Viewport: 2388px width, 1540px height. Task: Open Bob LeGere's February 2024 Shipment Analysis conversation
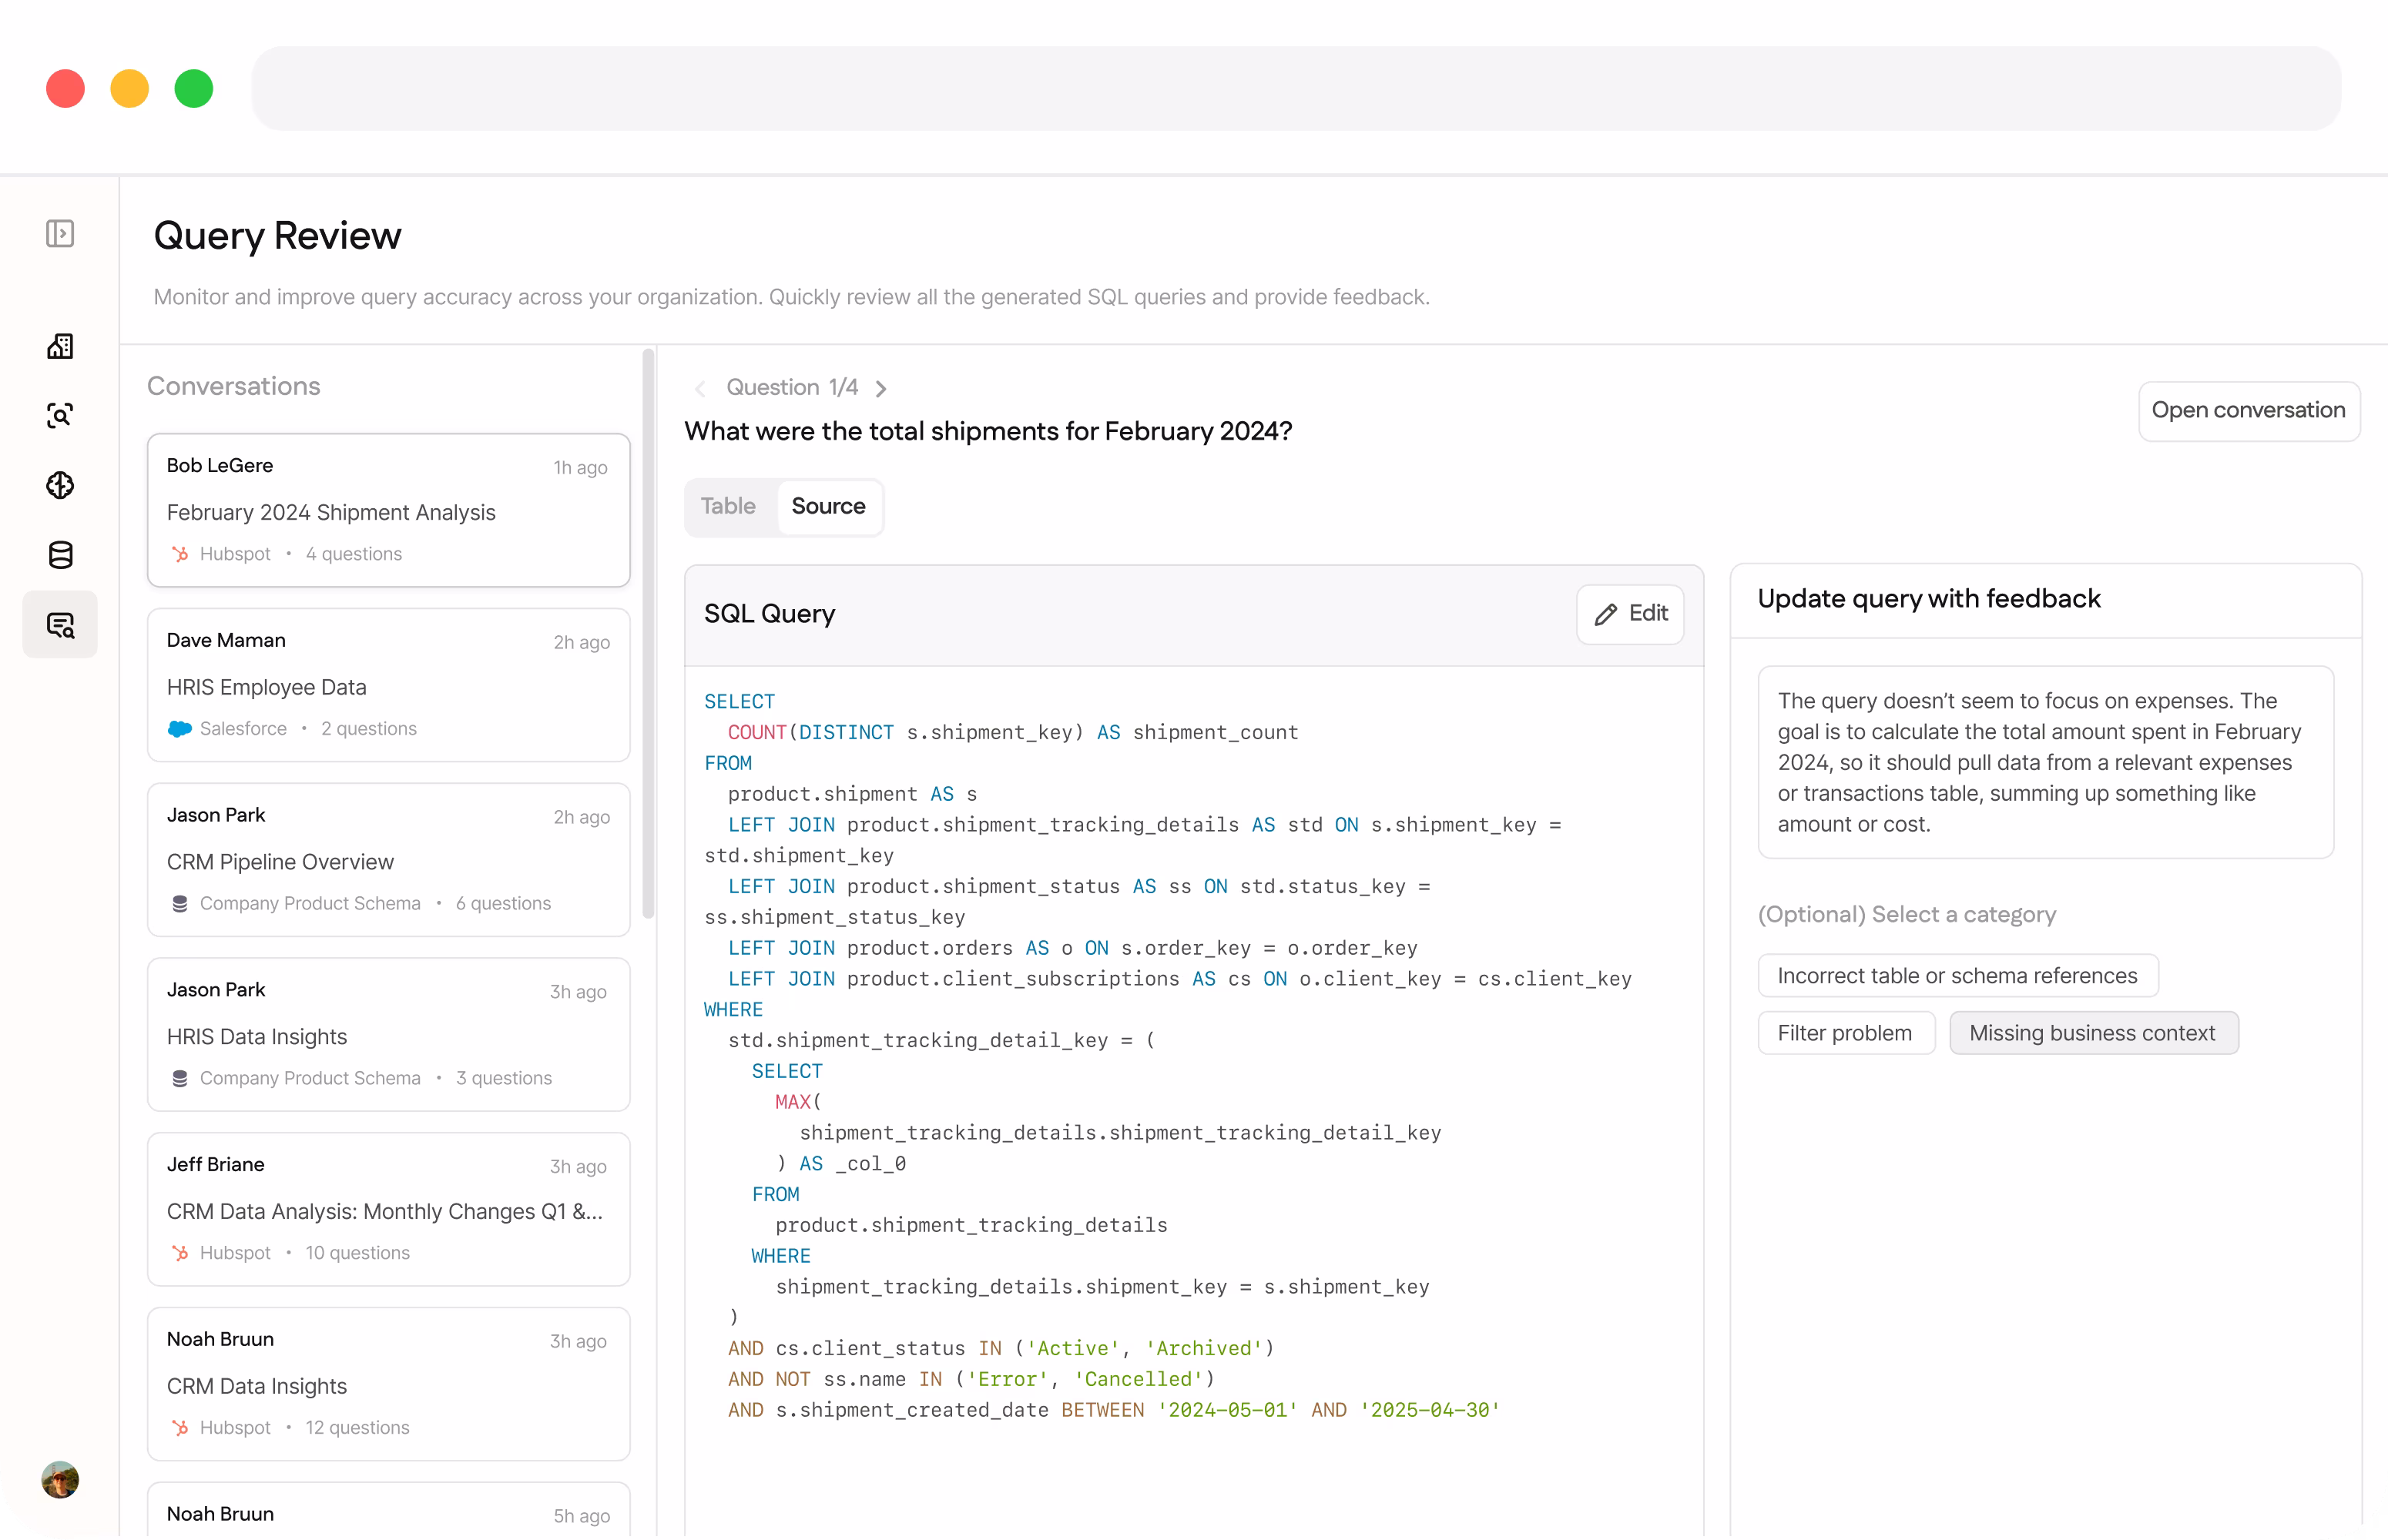click(388, 510)
